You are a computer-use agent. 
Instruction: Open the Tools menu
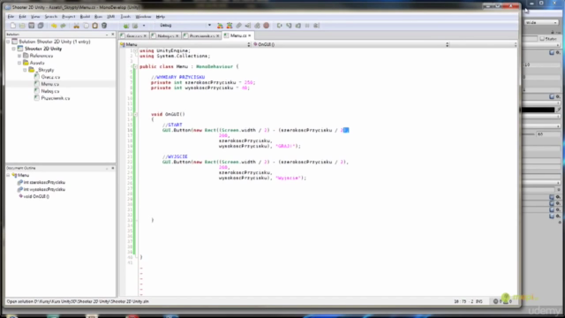125,17
